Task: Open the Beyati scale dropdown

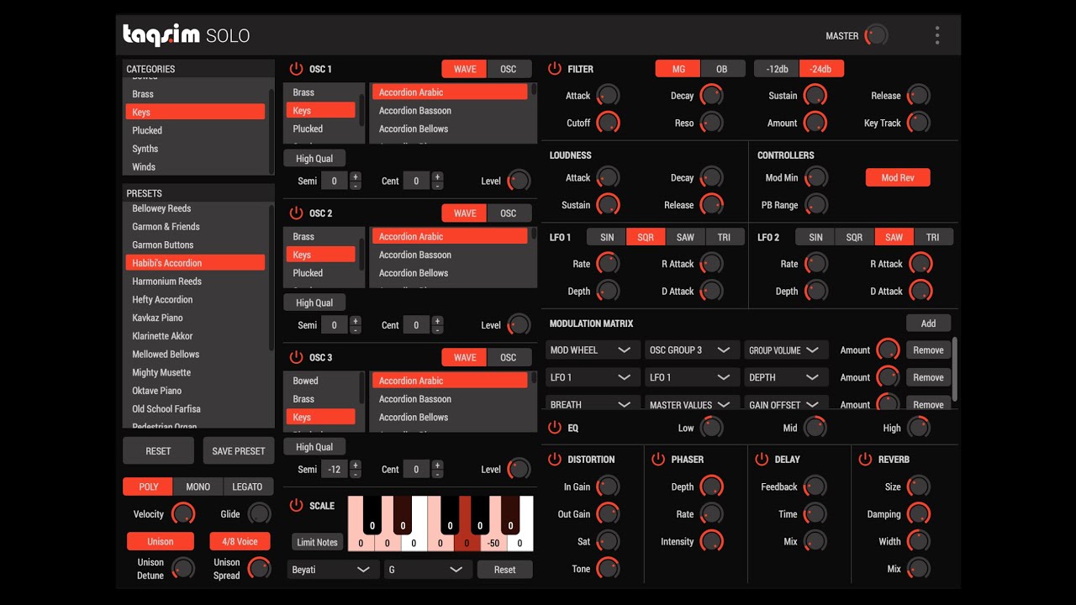Action: [x=333, y=570]
